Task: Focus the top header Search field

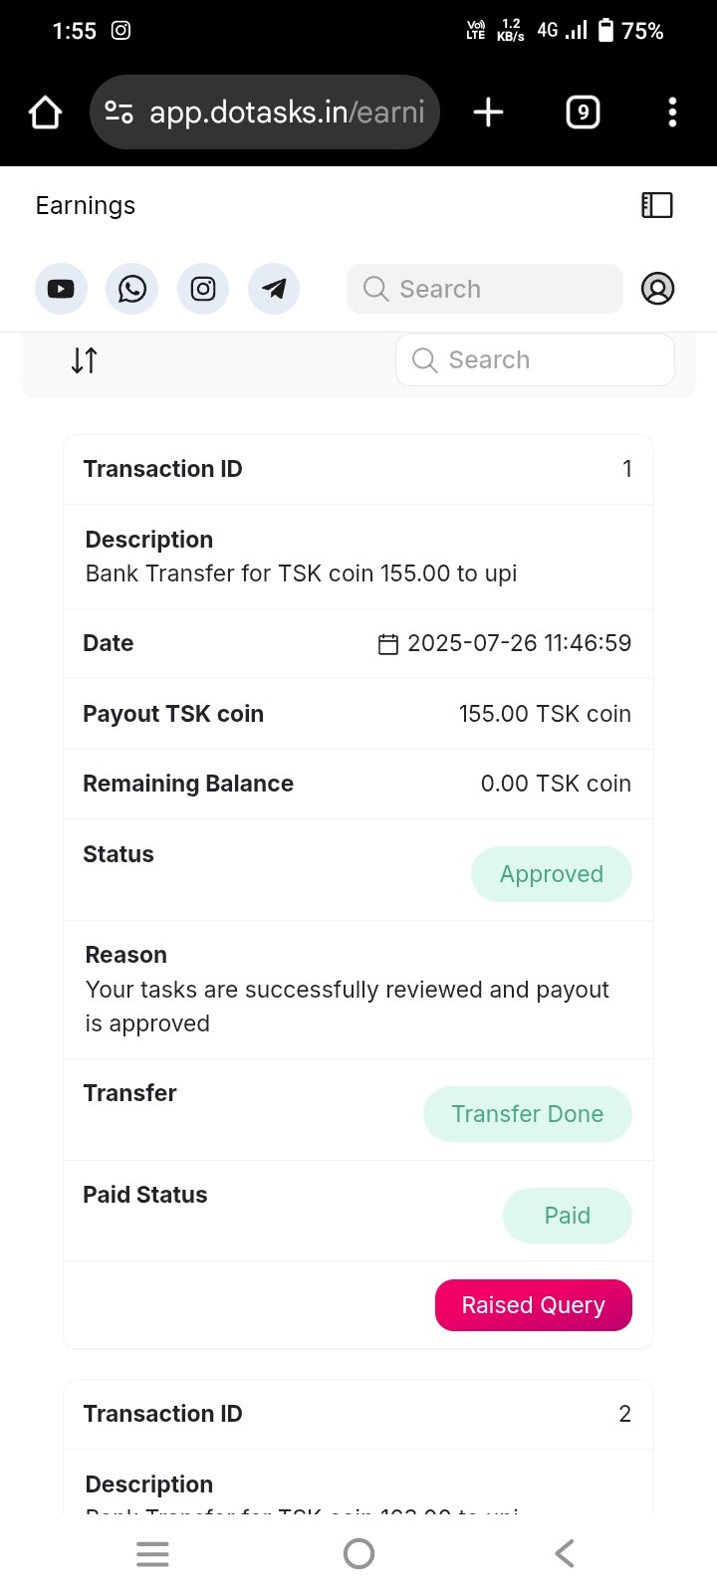Action: click(x=485, y=289)
